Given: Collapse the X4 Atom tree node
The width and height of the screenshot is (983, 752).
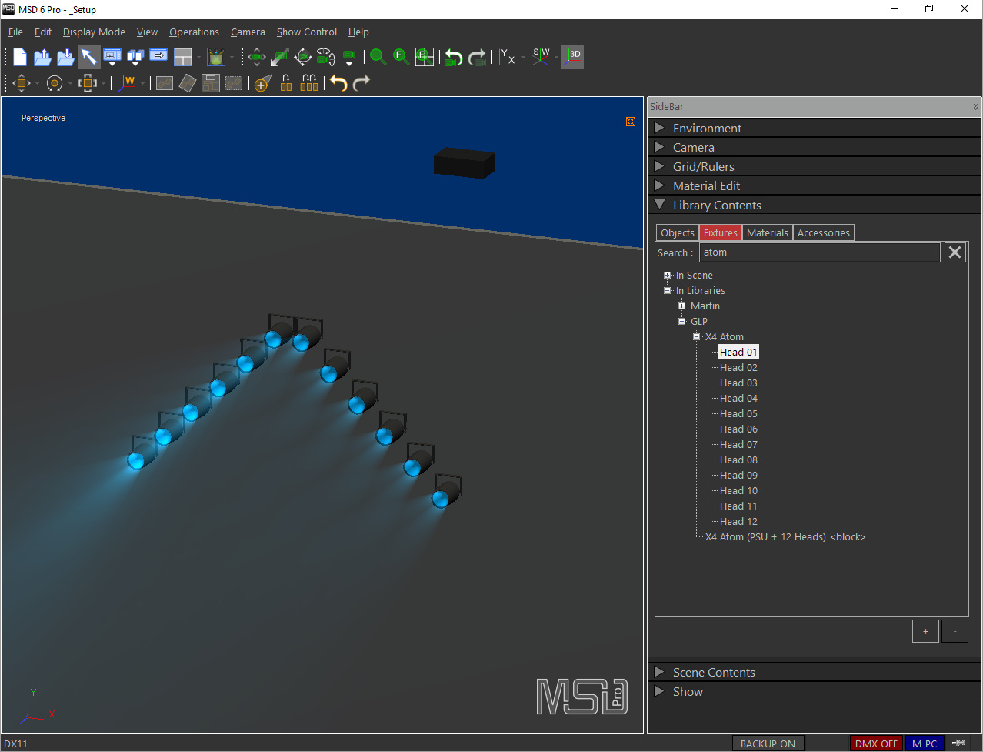Looking at the screenshot, I should 696,336.
